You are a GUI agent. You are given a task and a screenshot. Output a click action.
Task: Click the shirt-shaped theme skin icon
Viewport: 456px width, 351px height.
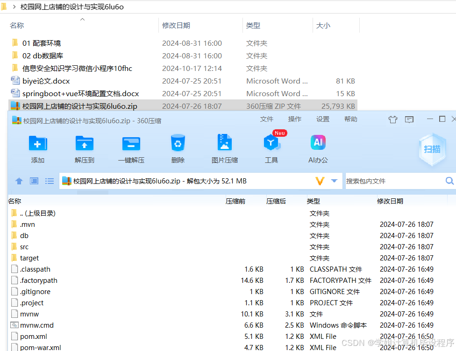click(x=393, y=119)
